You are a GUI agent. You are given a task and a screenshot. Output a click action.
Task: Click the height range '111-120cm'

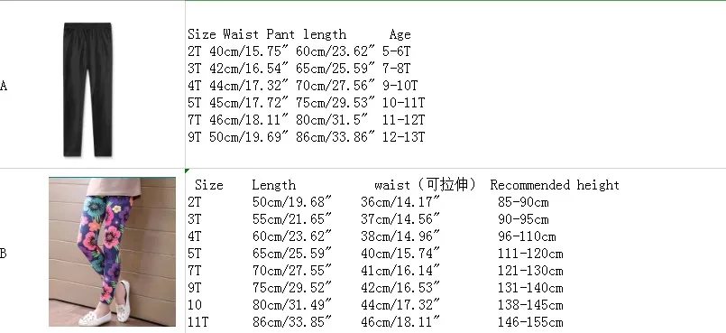point(530,254)
